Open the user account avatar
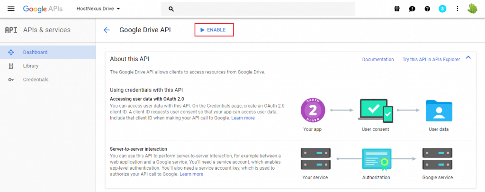The image size is (485, 192). [472, 9]
